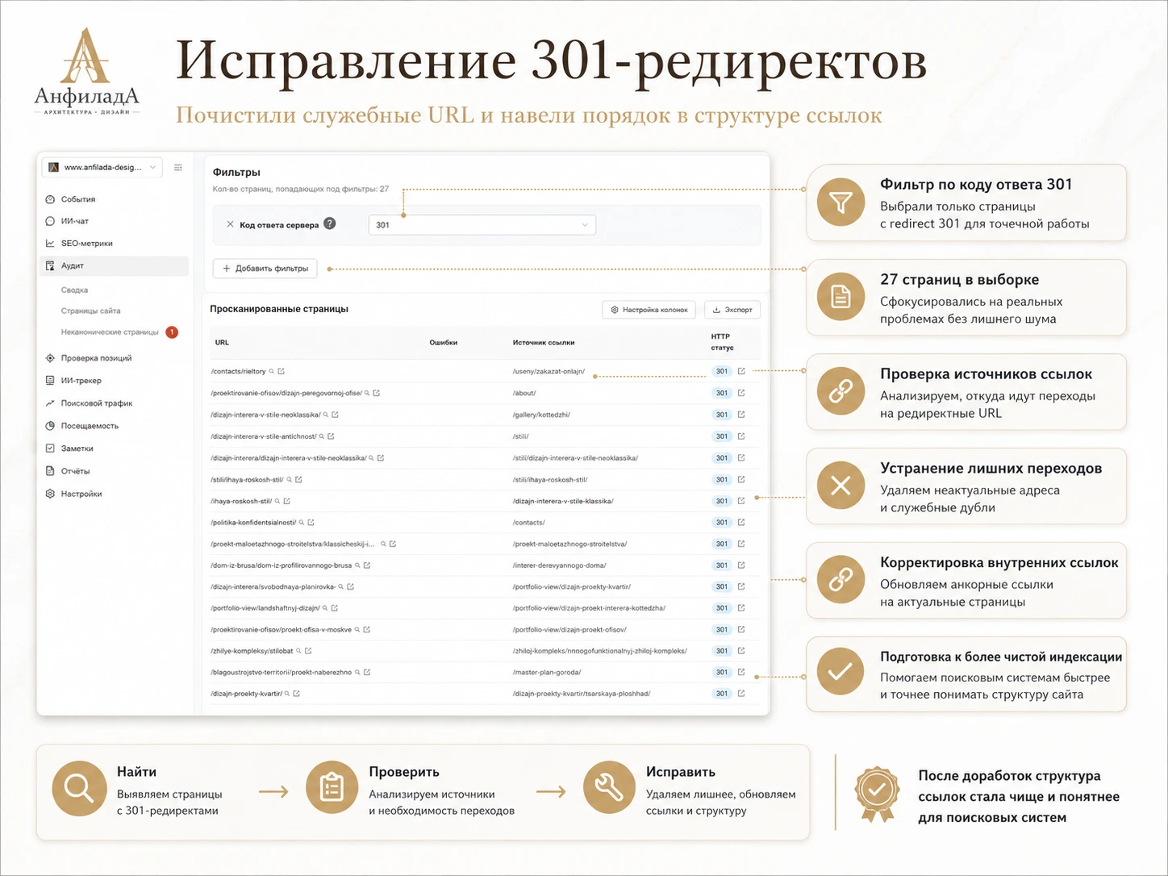Select Аудит in the sidebar
Image resolution: width=1168 pixels, height=876 pixels.
tap(114, 265)
